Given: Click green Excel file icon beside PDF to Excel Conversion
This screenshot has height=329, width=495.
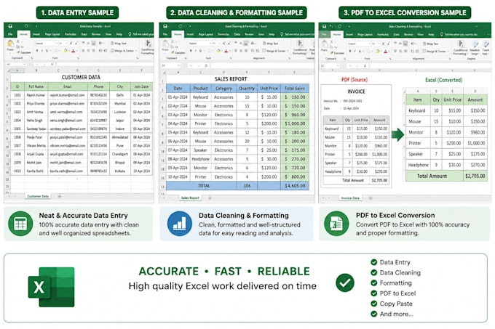Looking at the screenshot, I should click(x=336, y=224).
